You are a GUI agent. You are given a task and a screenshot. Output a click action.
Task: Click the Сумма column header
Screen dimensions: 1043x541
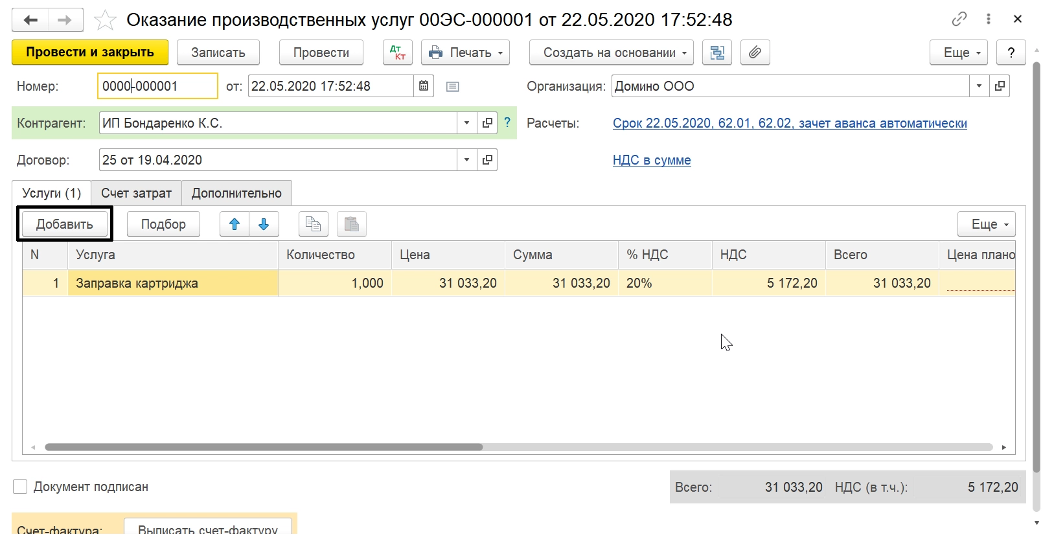[x=562, y=255]
